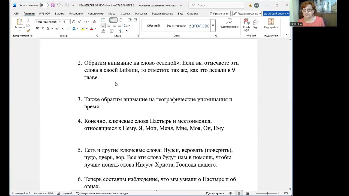The width and height of the screenshot is (349, 196).
Task: Switch to the Рисование tab
Action: [x=76, y=14]
